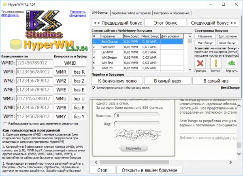Click browser pane vertical scroll up arrow

coord(239,106)
